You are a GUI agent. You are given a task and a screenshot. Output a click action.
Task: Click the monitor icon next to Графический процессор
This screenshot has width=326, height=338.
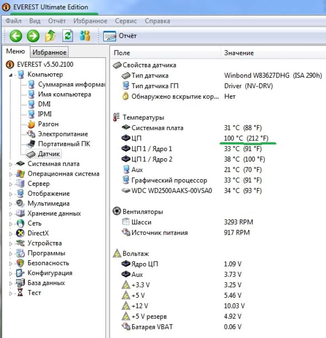coord(126,180)
